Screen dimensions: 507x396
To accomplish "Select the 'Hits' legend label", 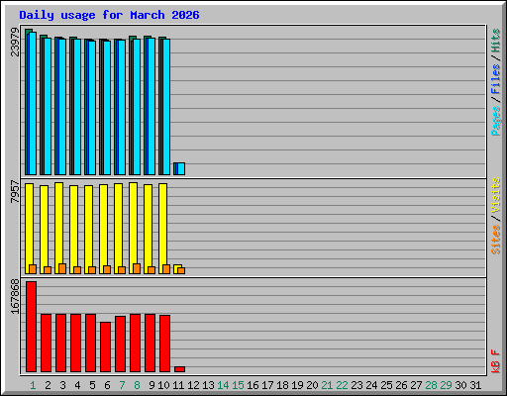I will tap(496, 41).
